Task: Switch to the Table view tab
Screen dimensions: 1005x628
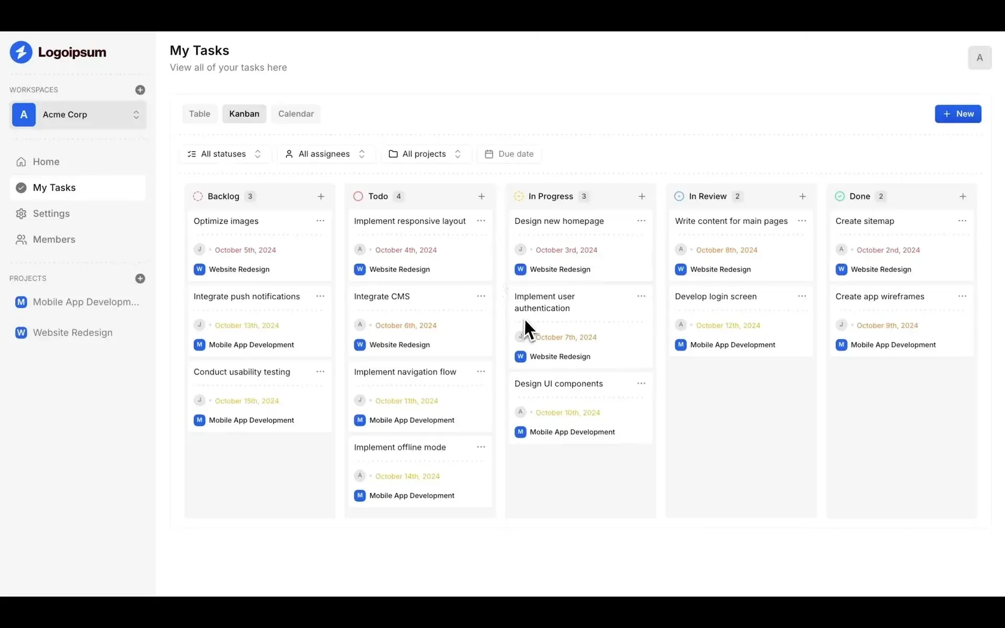Action: (x=199, y=114)
